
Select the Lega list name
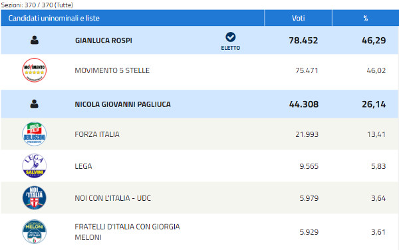tap(84, 166)
